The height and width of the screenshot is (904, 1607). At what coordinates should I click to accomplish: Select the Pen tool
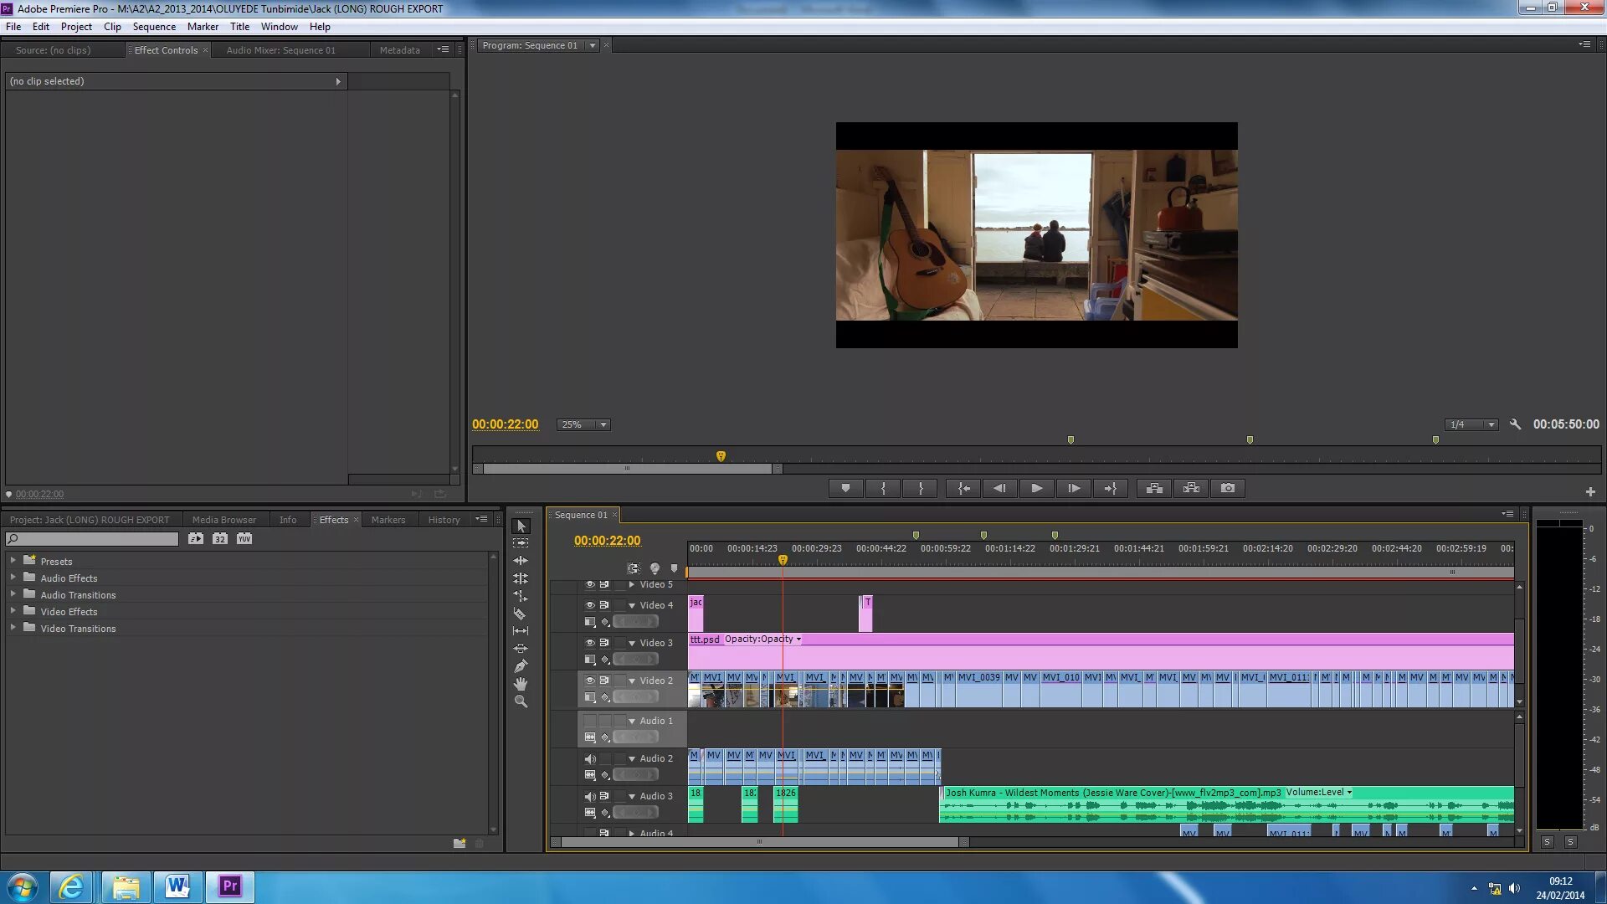521,666
